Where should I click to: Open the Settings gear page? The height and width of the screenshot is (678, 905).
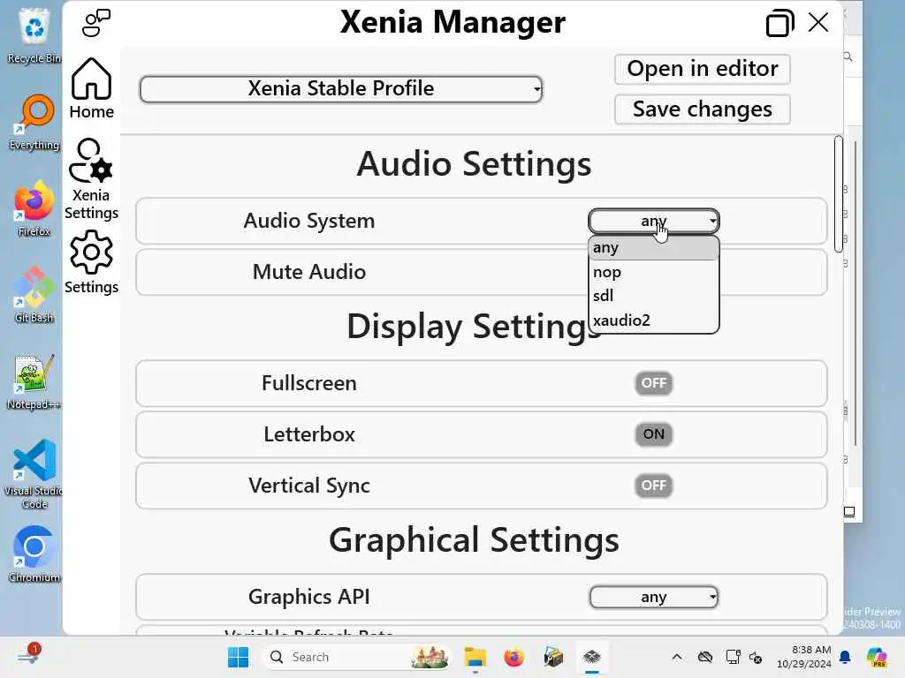coord(91,262)
